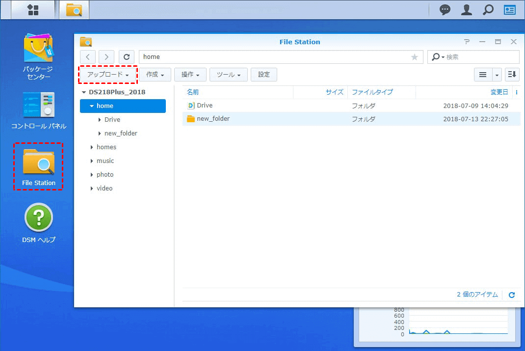Refresh the item count at the bottom right
The width and height of the screenshot is (525, 351).
pyautogui.click(x=512, y=295)
